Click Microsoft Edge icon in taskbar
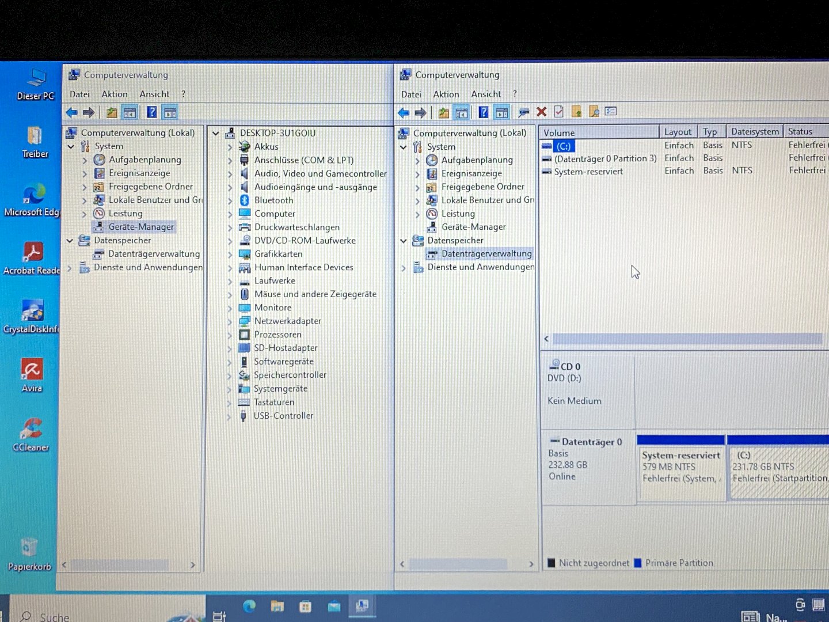The height and width of the screenshot is (622, 829). point(249,606)
